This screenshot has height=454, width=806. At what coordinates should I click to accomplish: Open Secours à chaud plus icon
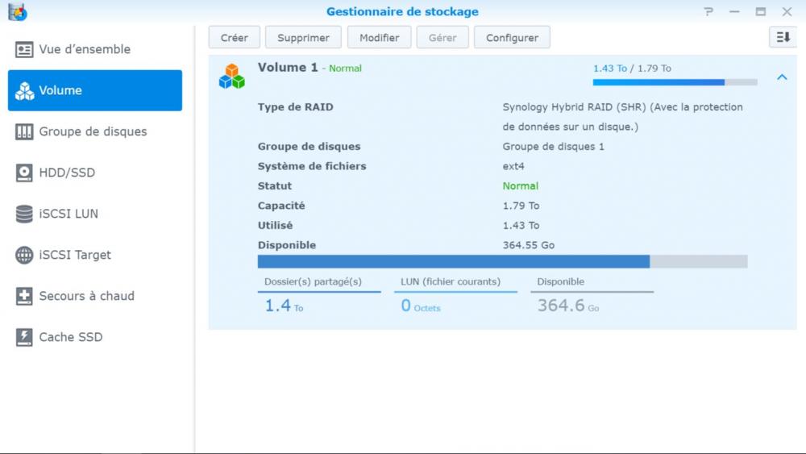[24, 296]
